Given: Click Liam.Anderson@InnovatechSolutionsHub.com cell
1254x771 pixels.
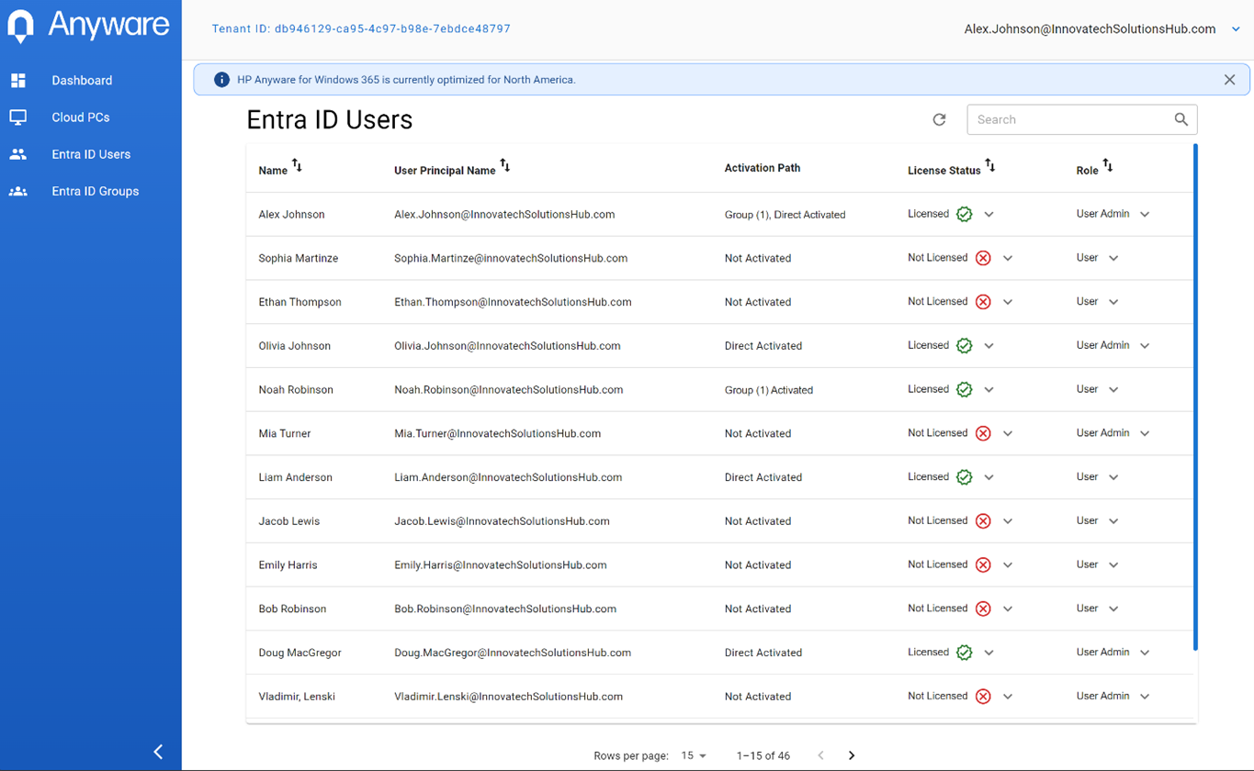Looking at the screenshot, I should point(508,477).
